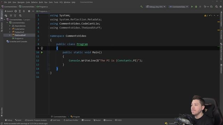Screen dimensions: 223x125
Task: Open the Refactor menu
Action: [x=34, y=2]
